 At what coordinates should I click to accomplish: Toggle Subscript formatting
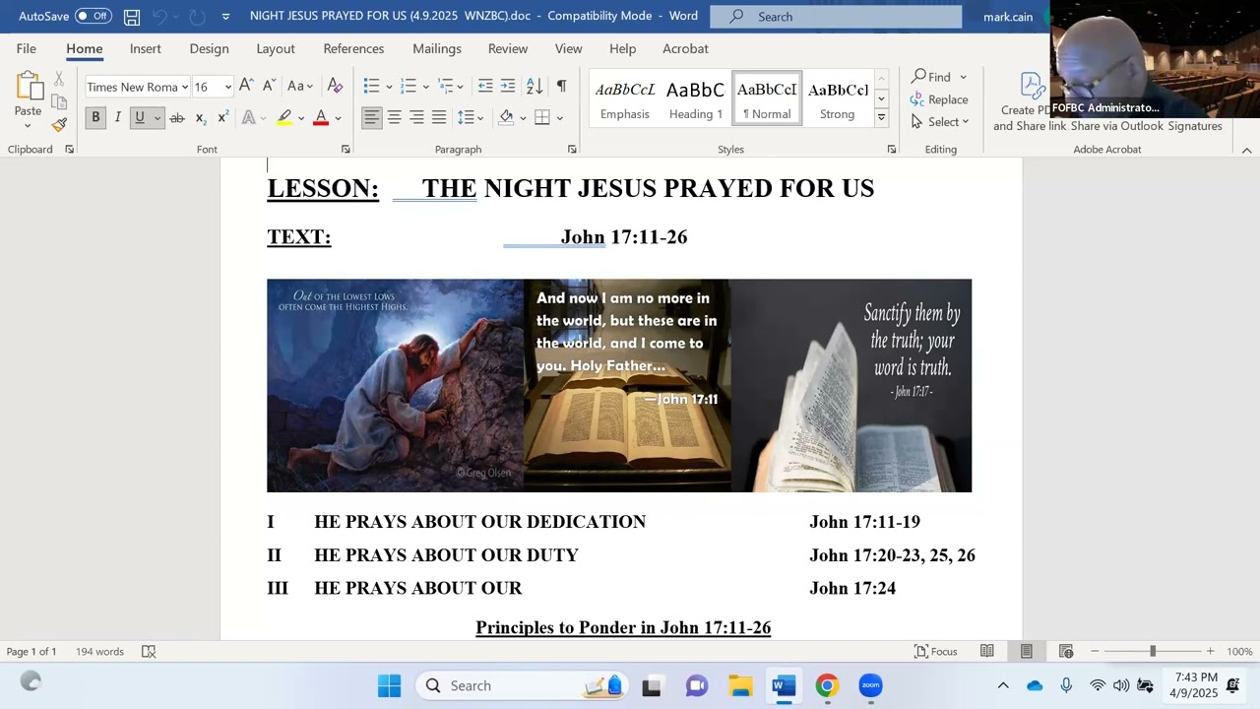click(x=200, y=118)
